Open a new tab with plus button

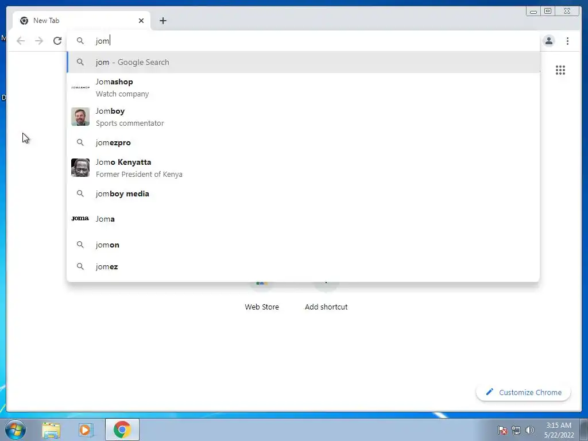pos(163,21)
